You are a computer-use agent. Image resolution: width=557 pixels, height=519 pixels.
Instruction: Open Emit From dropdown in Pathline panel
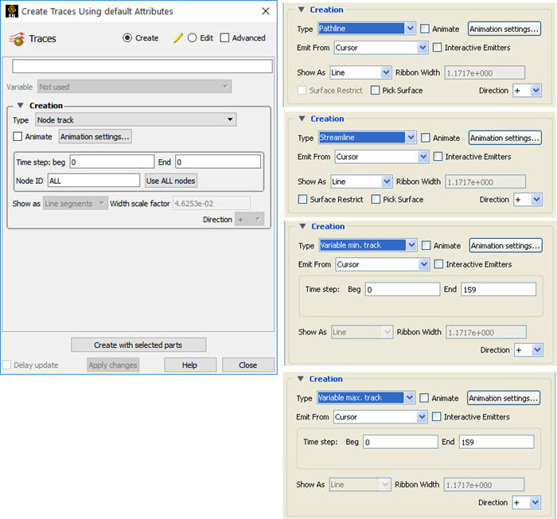pos(381,48)
